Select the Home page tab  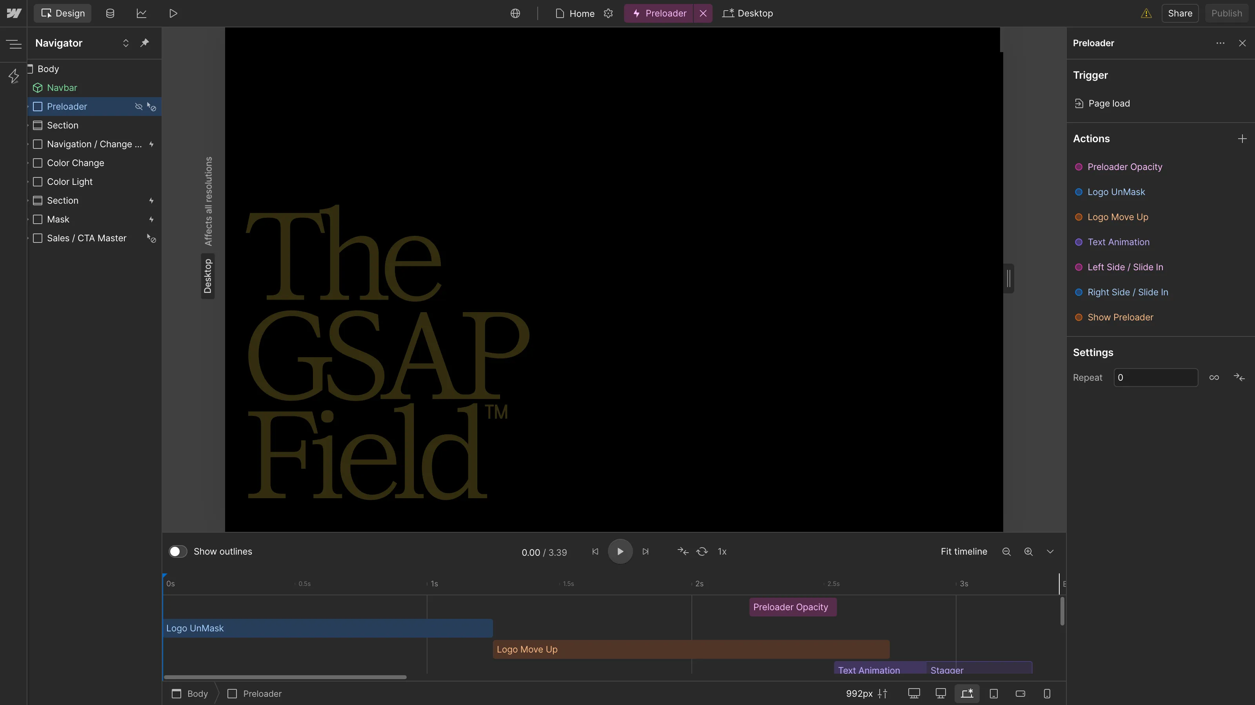(575, 13)
